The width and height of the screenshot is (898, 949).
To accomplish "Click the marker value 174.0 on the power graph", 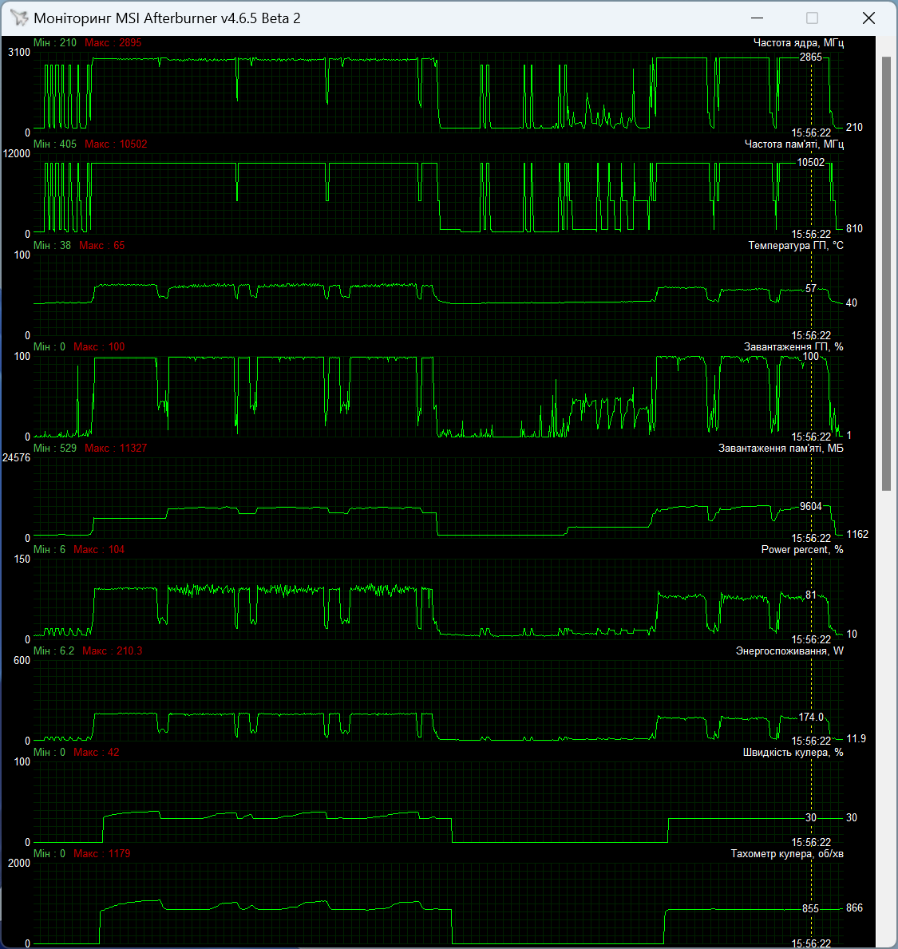I will pyautogui.click(x=812, y=718).
